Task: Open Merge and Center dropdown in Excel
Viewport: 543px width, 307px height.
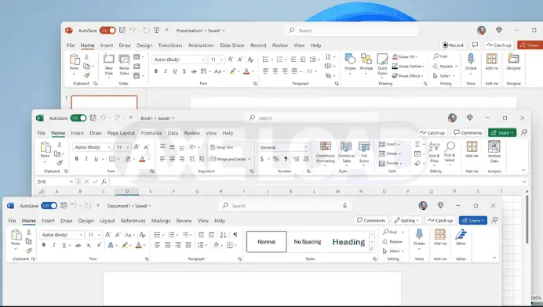Action: pos(249,159)
